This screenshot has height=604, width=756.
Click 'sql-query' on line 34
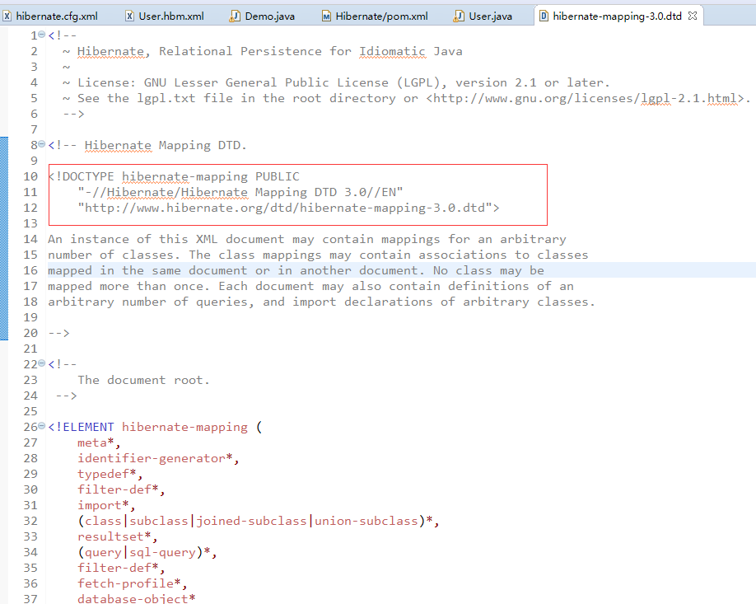click(162, 552)
